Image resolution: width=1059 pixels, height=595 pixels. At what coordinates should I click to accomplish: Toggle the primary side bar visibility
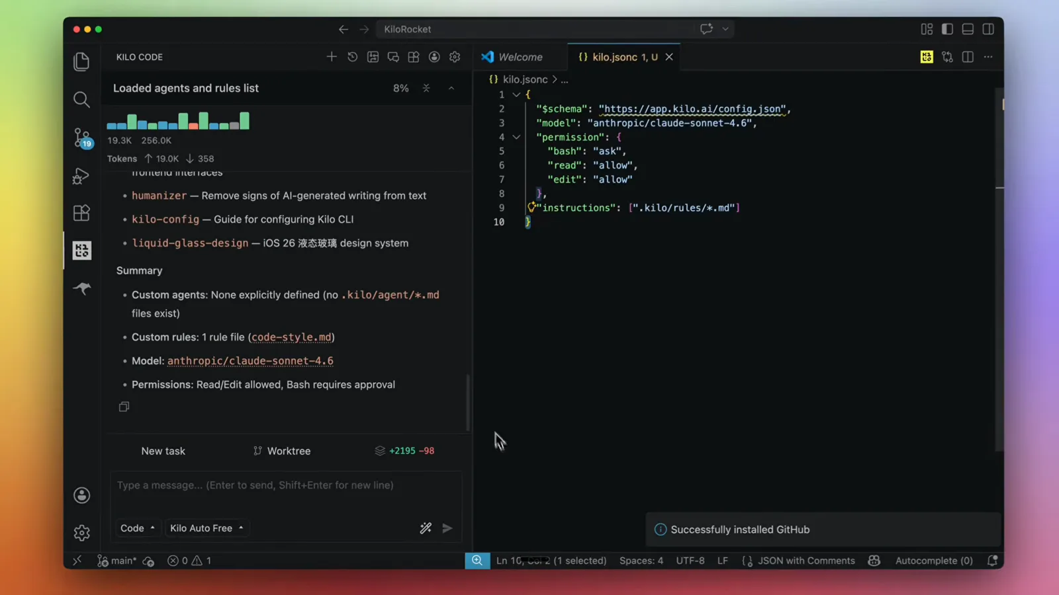click(947, 29)
